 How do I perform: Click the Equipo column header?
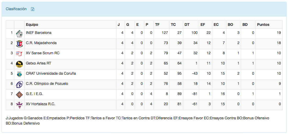click(32, 25)
